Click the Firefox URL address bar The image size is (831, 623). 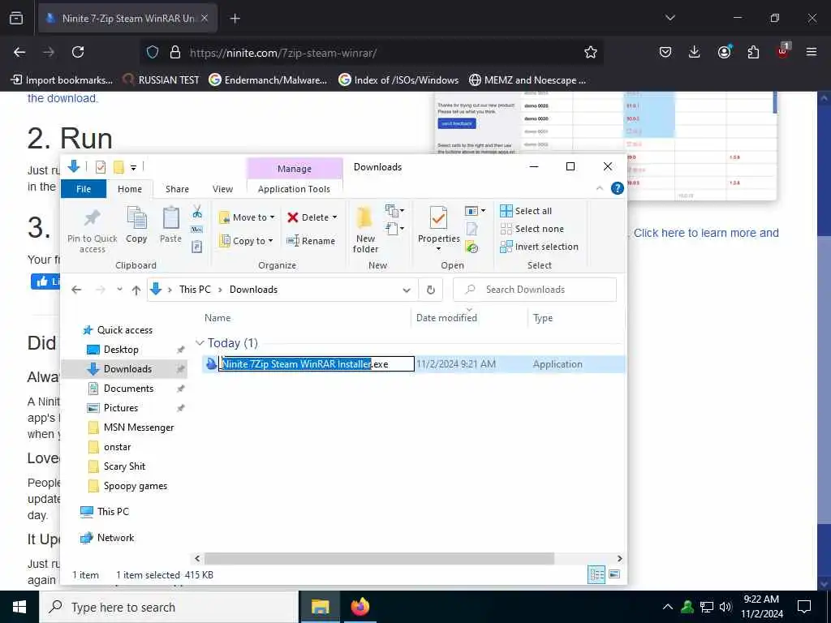click(371, 53)
